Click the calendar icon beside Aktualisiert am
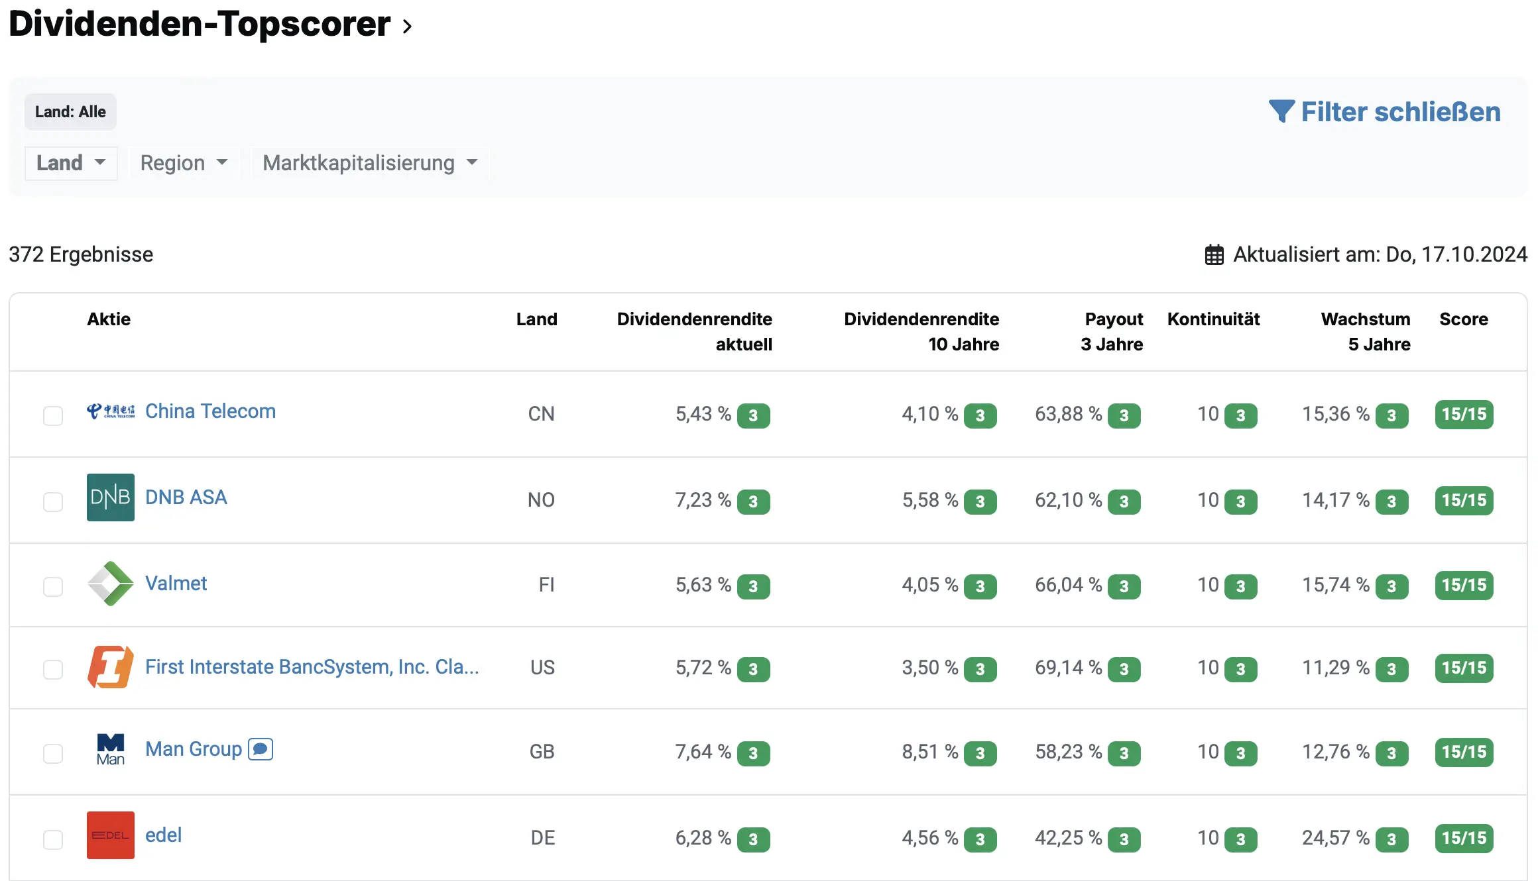The width and height of the screenshot is (1538, 881). click(1214, 255)
